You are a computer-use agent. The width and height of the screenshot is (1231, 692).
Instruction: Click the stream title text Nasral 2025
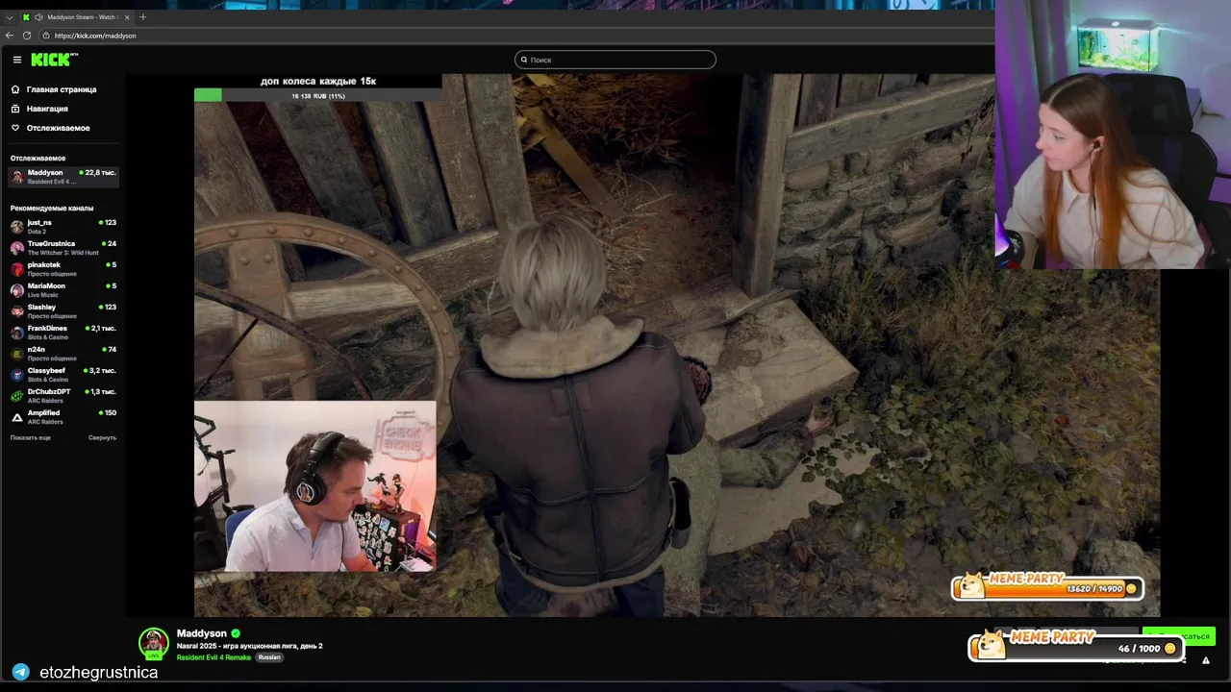[250, 646]
